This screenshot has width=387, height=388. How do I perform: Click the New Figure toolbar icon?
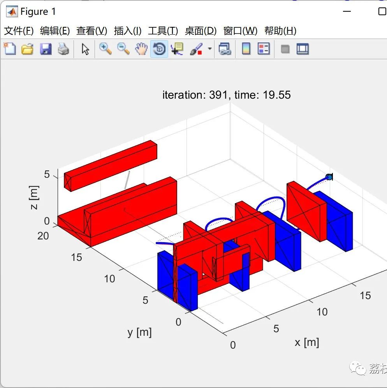click(x=10, y=49)
